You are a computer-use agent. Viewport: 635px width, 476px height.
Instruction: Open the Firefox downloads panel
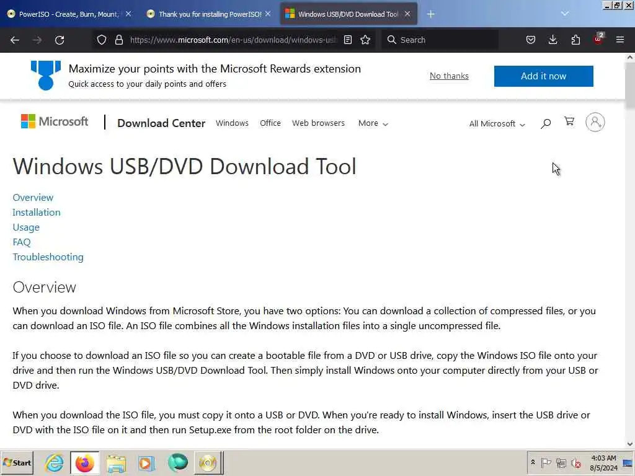tap(553, 40)
